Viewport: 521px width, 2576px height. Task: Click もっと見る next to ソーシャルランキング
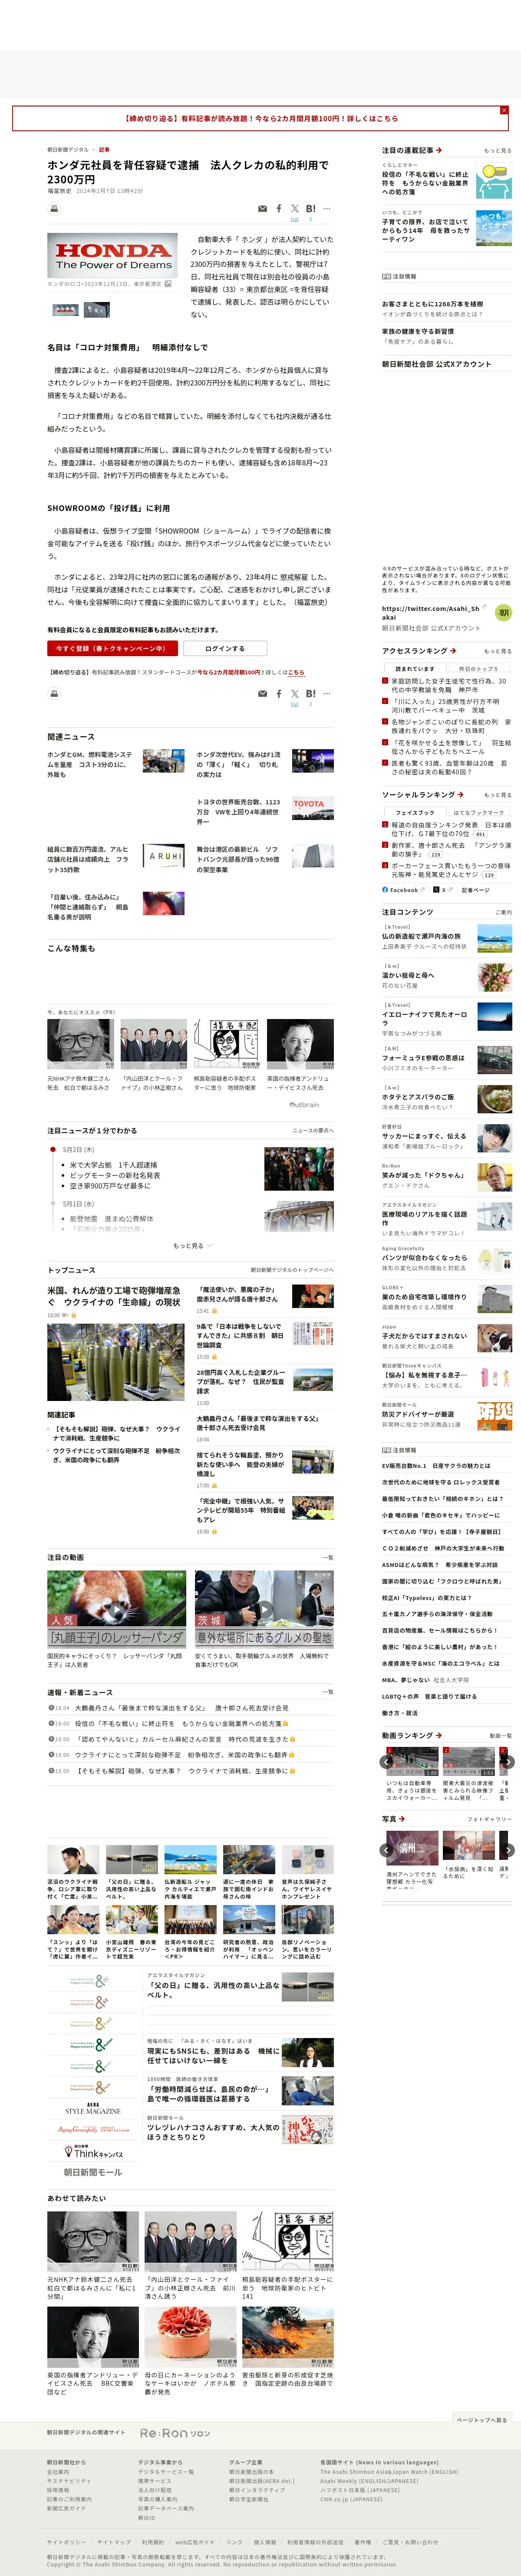497,794
